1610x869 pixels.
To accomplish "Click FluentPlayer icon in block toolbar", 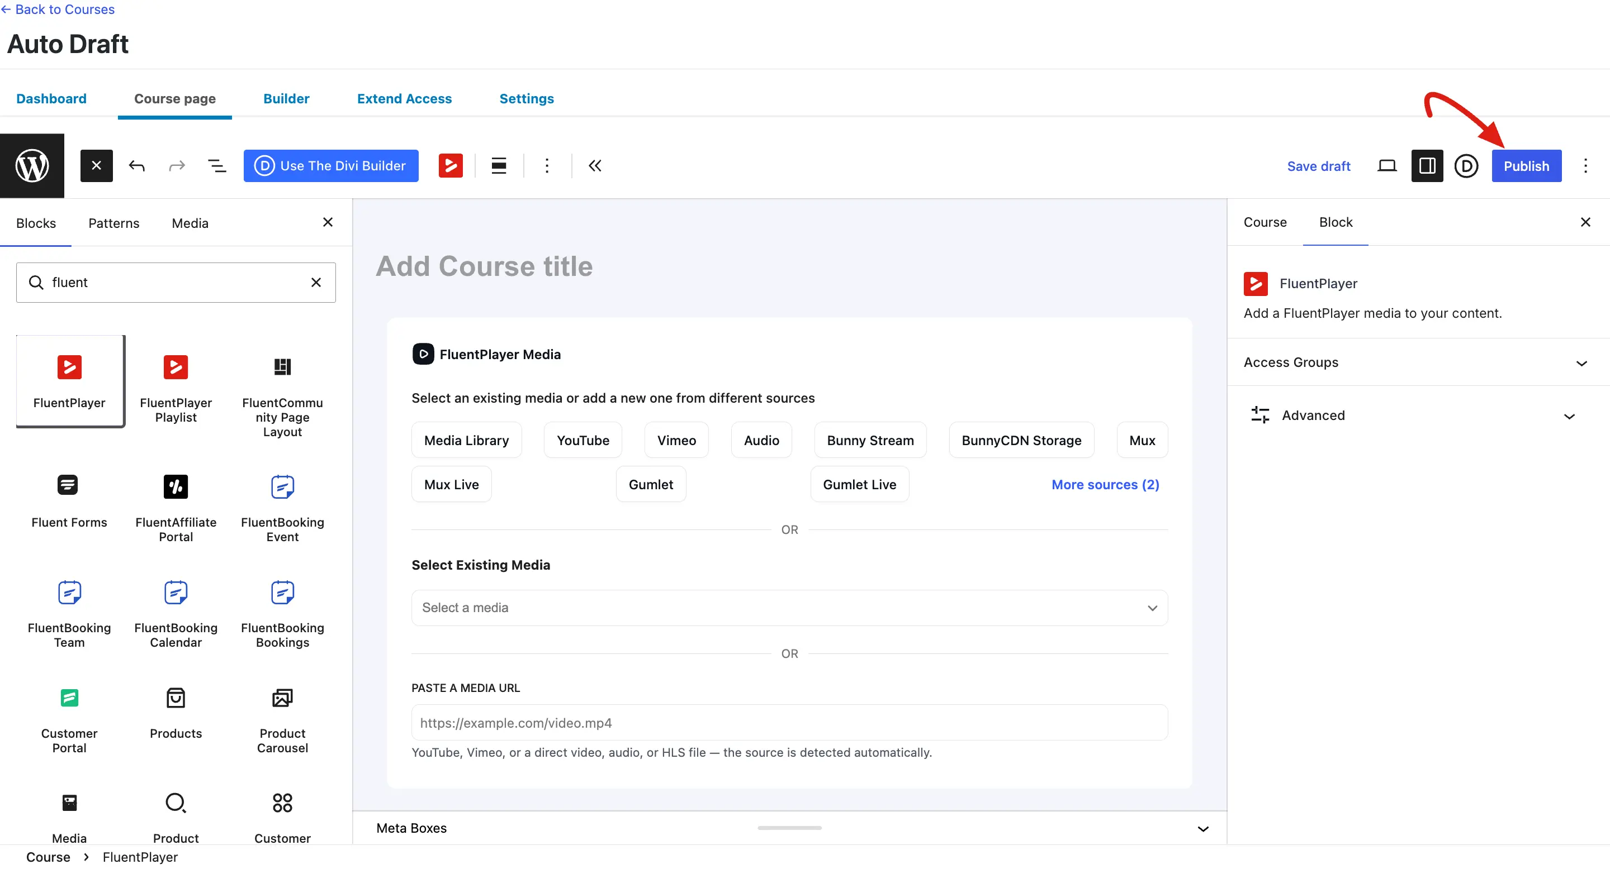I will (x=451, y=165).
